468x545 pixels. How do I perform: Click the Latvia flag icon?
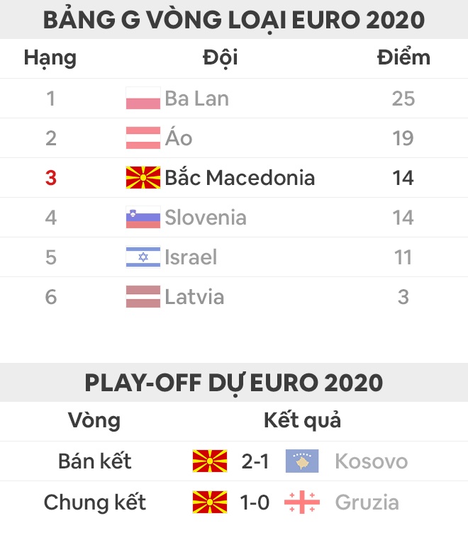click(143, 297)
